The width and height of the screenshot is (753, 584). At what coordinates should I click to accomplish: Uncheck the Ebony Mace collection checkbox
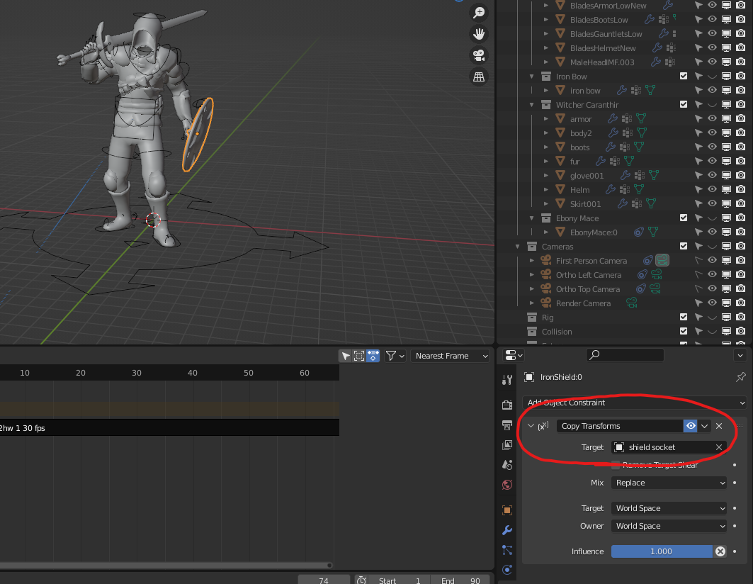[684, 218]
